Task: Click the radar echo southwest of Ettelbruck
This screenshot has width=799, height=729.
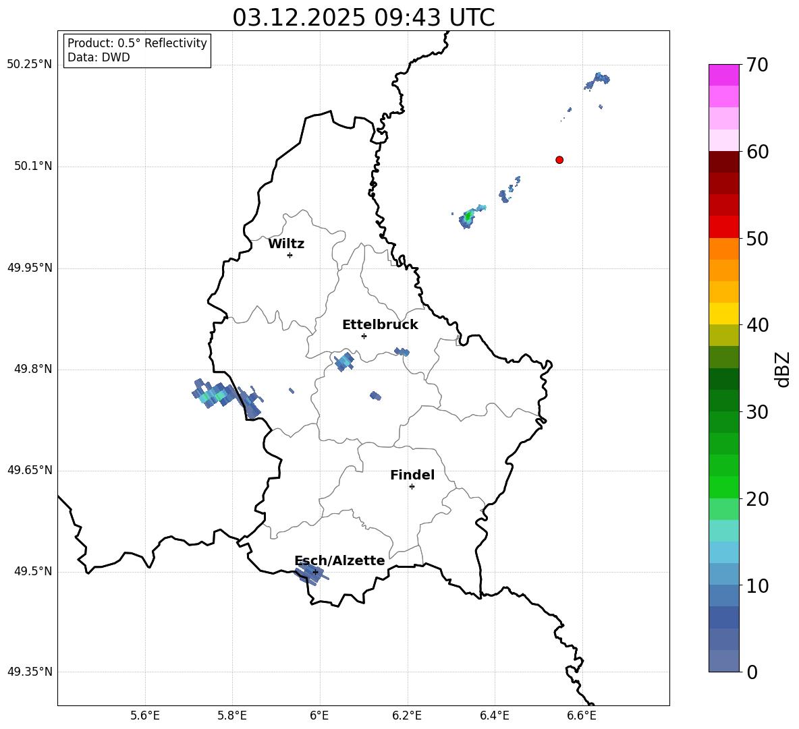Action: (x=344, y=361)
